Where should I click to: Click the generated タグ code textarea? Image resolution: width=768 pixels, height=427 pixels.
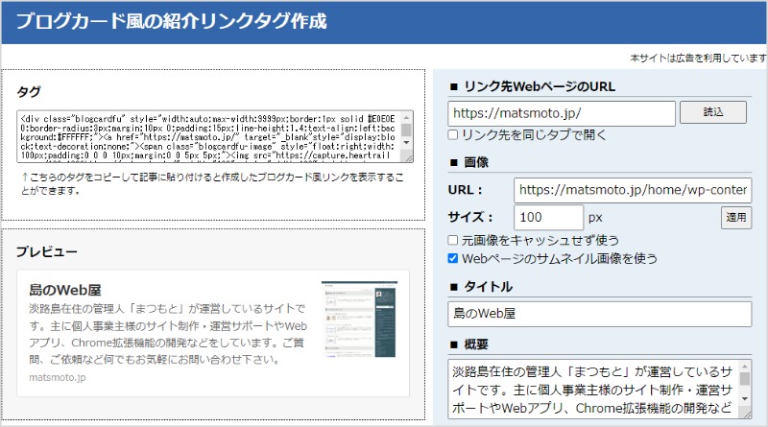pos(208,136)
